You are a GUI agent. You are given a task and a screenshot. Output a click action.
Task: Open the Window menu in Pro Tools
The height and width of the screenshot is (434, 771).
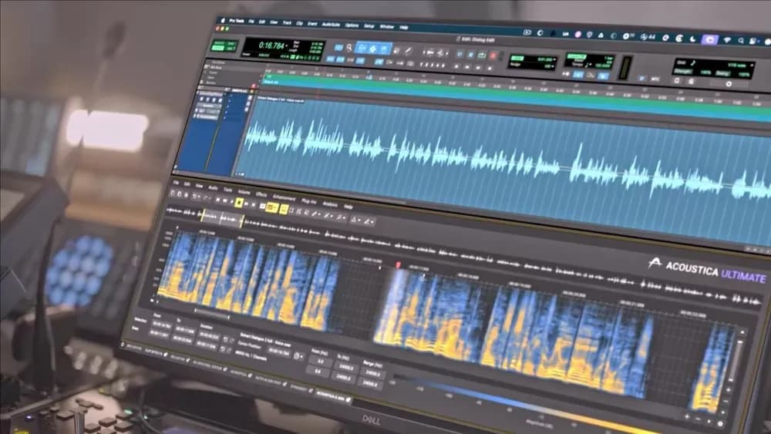pos(387,26)
